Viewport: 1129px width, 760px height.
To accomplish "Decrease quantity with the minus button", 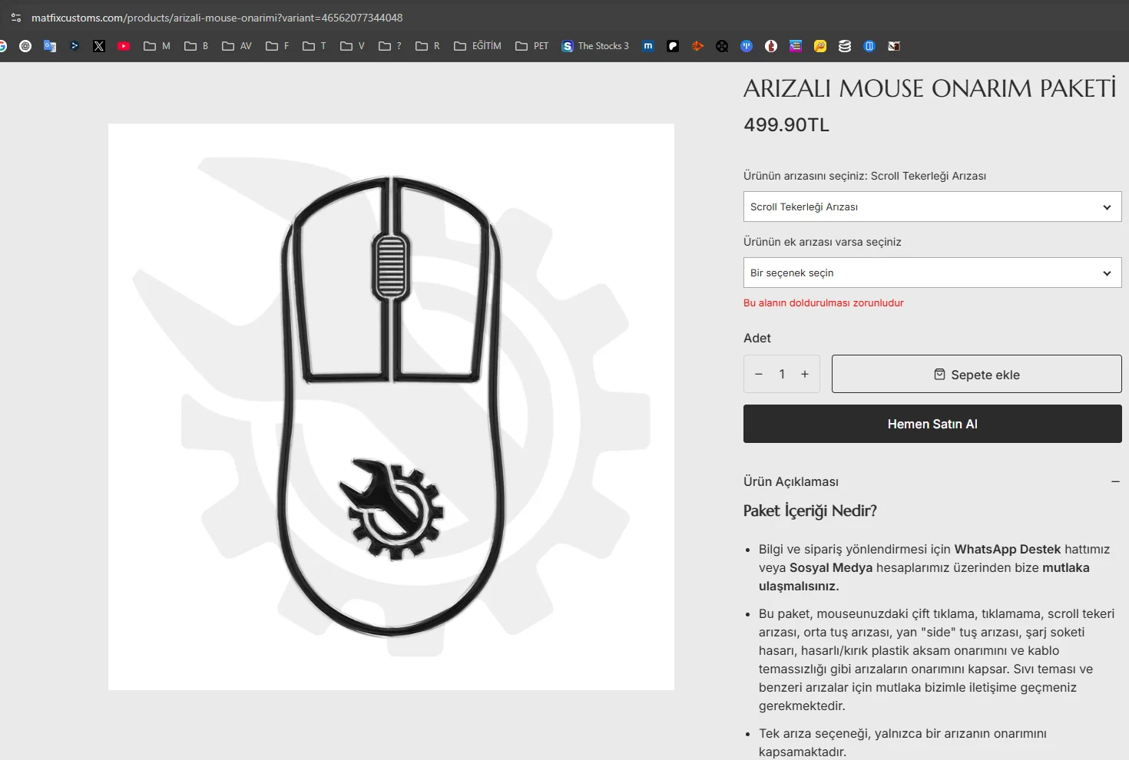I will click(x=759, y=374).
